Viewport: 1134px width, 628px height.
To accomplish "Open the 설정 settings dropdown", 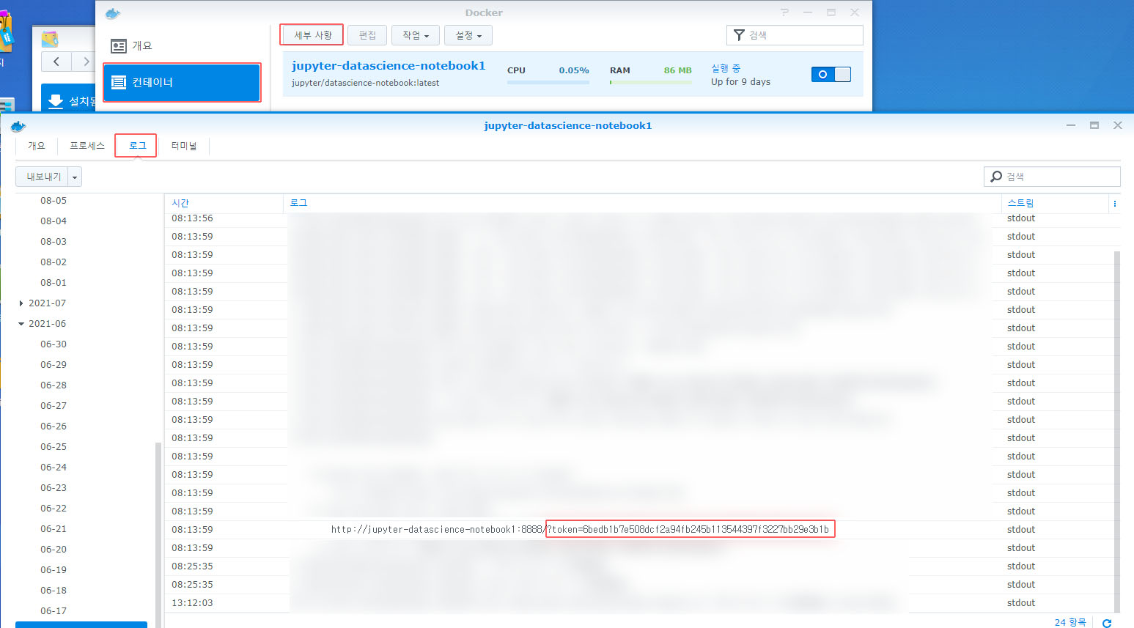I will (468, 35).
